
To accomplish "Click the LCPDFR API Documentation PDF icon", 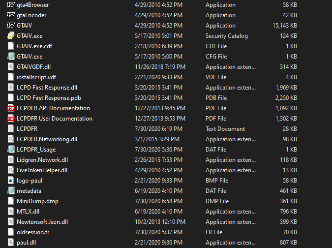I will pyautogui.click(x=11, y=108).
